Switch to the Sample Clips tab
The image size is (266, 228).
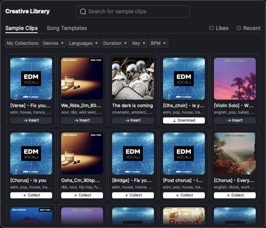(x=22, y=28)
